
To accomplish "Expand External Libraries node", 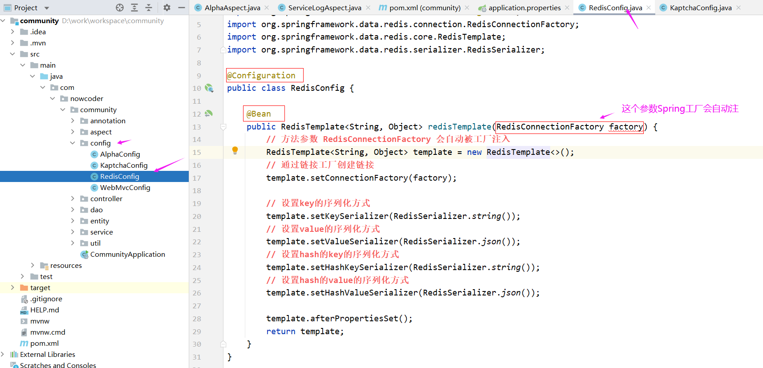I will click(x=3, y=354).
